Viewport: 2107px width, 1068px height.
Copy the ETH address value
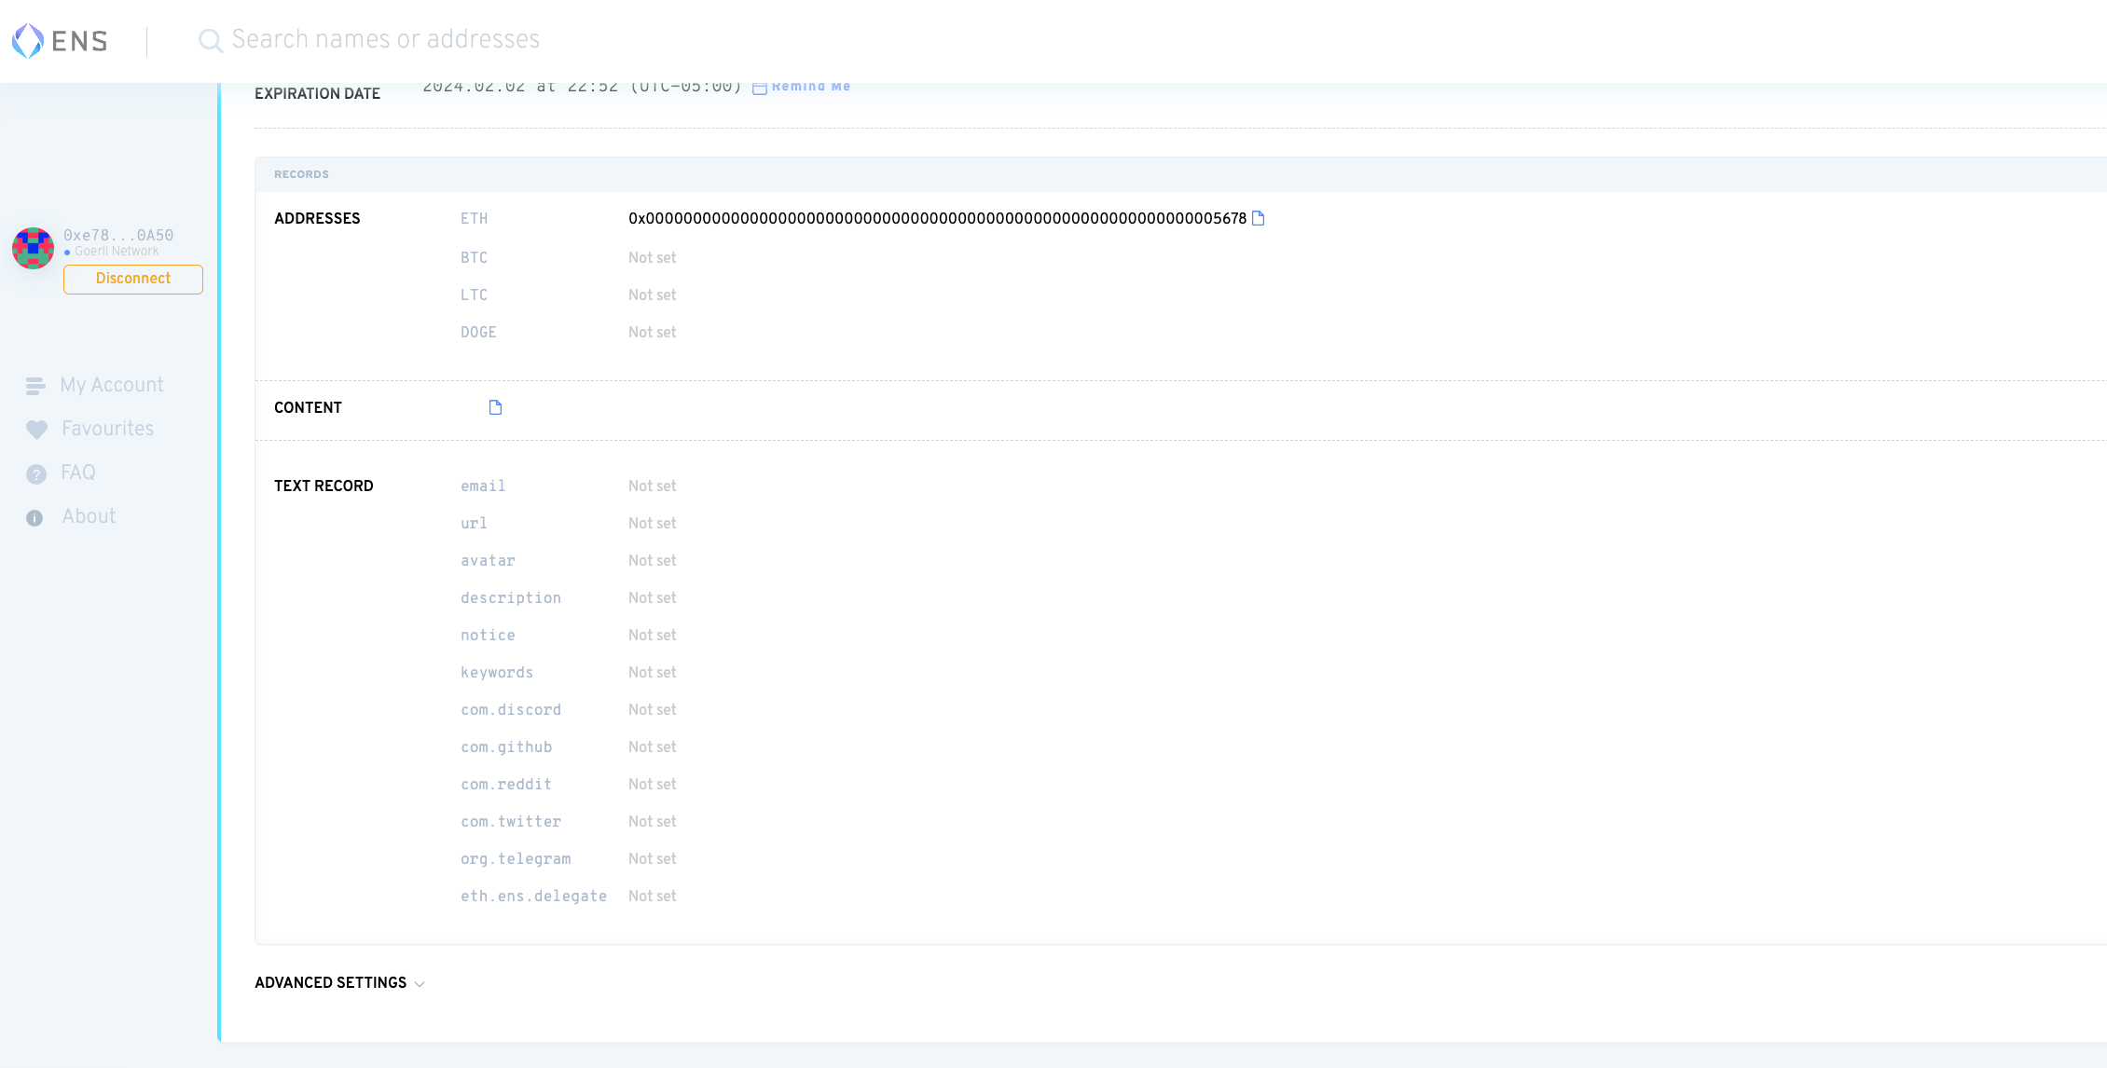pos(1258,218)
